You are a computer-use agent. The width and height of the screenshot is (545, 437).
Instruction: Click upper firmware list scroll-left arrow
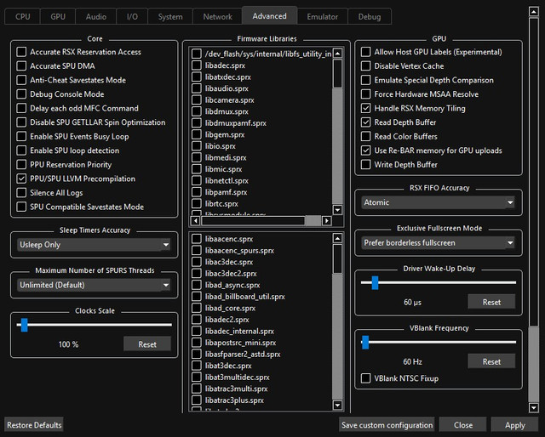195,221
